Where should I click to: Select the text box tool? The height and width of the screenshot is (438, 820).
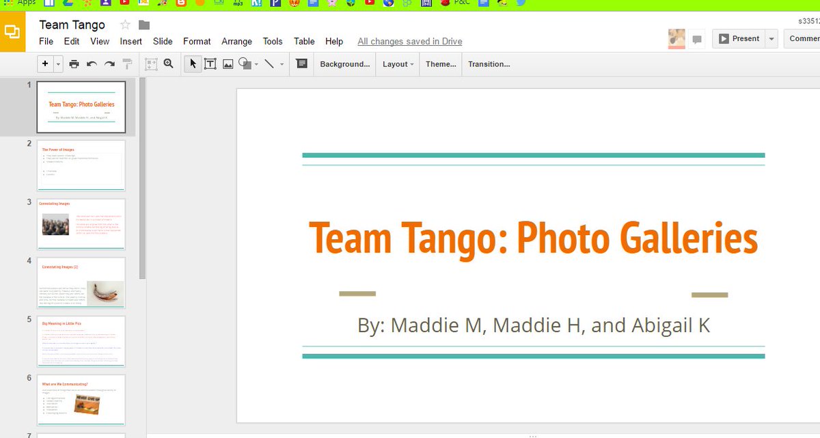(210, 64)
